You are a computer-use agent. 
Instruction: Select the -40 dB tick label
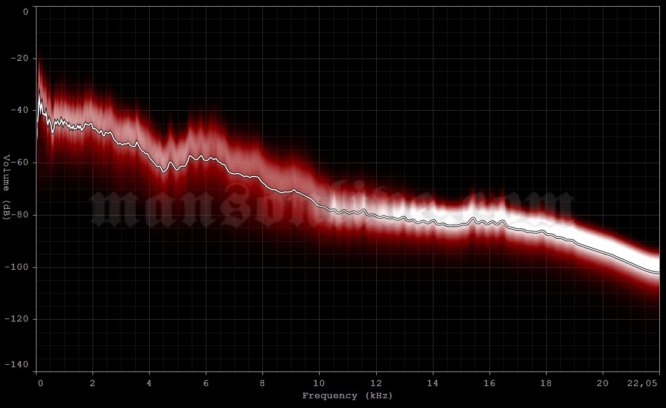[x=19, y=111]
